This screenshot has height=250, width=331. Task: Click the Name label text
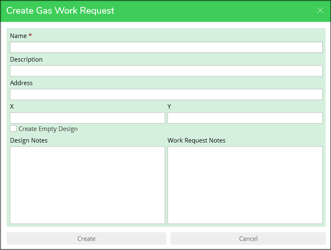tap(18, 36)
